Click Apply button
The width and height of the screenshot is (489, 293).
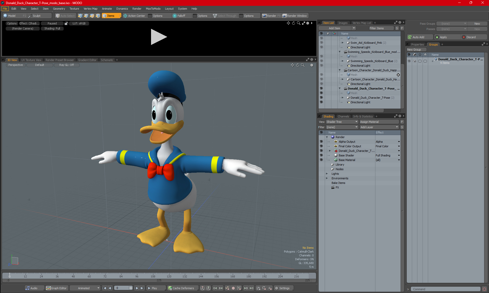(x=447, y=37)
